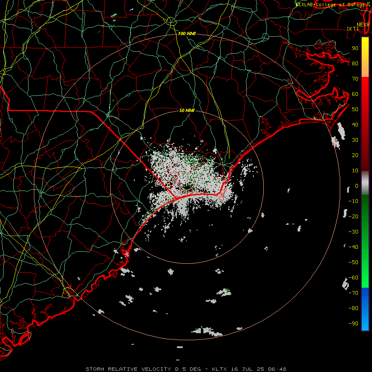
Task: Pick the gray zero-velocity segment of color bar
Action: pyautogui.click(x=365, y=183)
